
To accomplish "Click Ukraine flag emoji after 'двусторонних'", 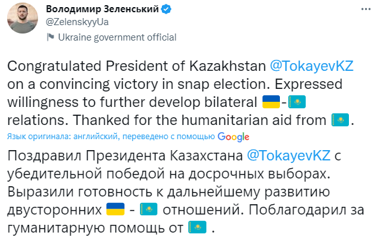I will [115, 209].
